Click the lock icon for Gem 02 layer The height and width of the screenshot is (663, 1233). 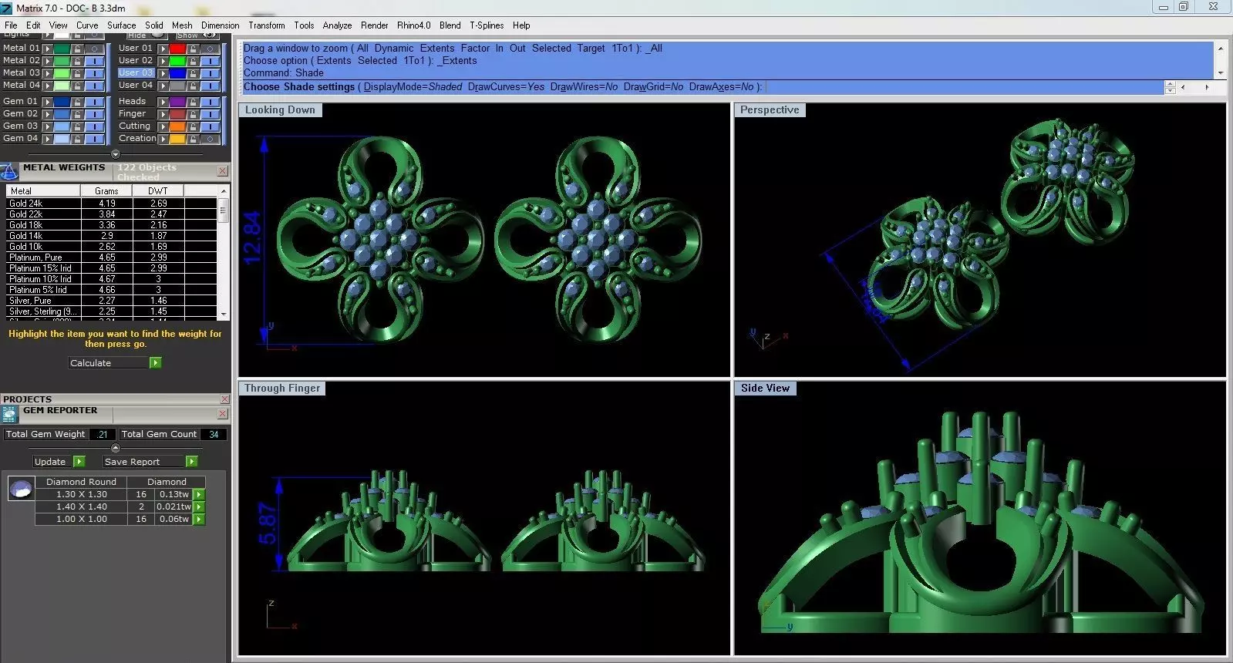[77, 114]
